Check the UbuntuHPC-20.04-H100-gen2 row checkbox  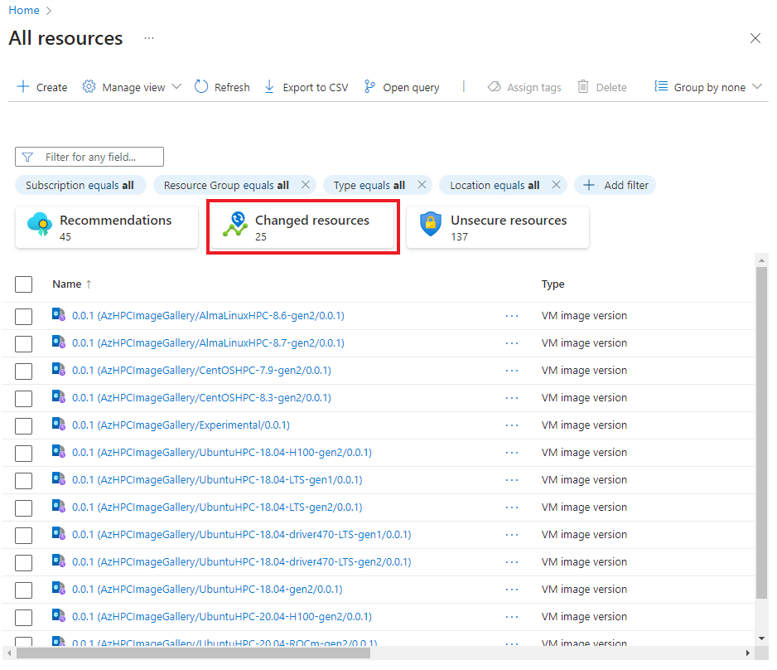(23, 618)
